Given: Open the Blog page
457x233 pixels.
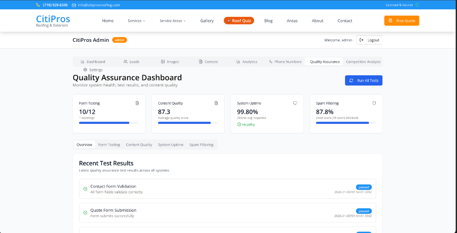Looking at the screenshot, I should tap(268, 21).
